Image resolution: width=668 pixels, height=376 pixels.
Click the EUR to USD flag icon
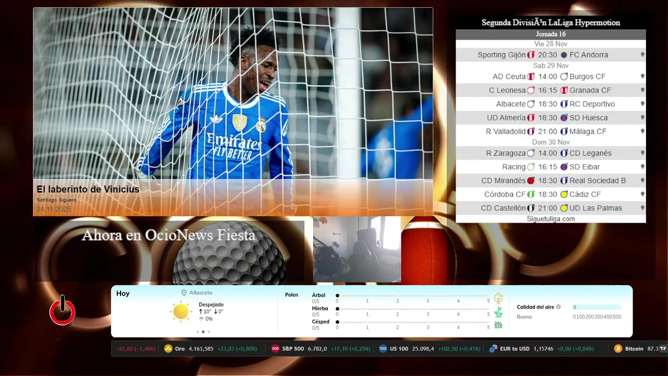pos(493,349)
